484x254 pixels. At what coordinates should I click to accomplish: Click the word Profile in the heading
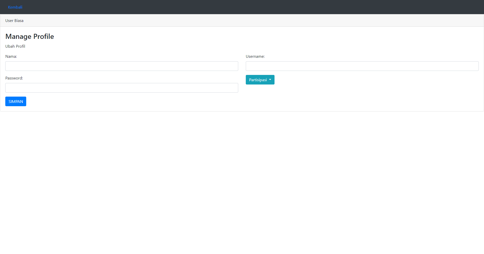pyautogui.click(x=44, y=37)
